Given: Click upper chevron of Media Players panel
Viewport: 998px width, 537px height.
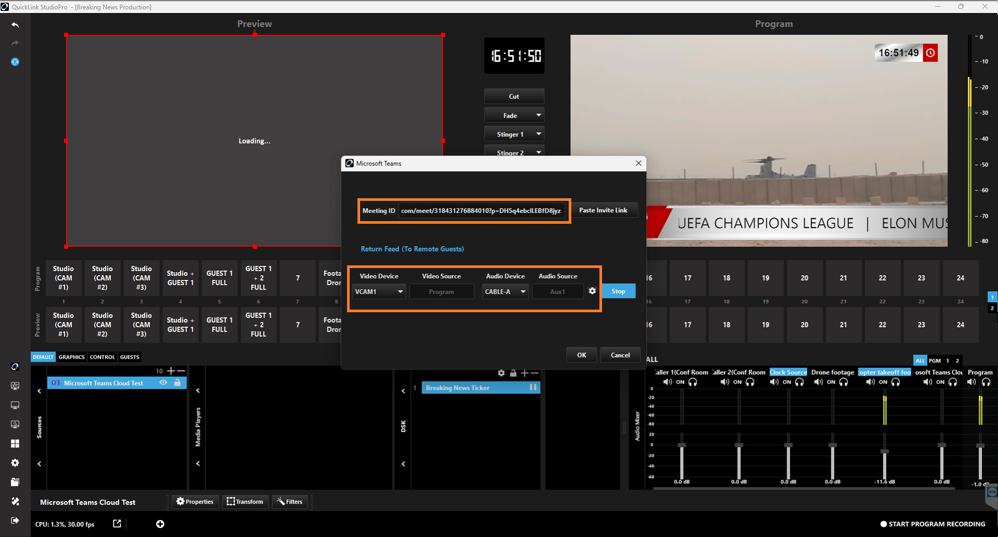Looking at the screenshot, I should 198,390.
